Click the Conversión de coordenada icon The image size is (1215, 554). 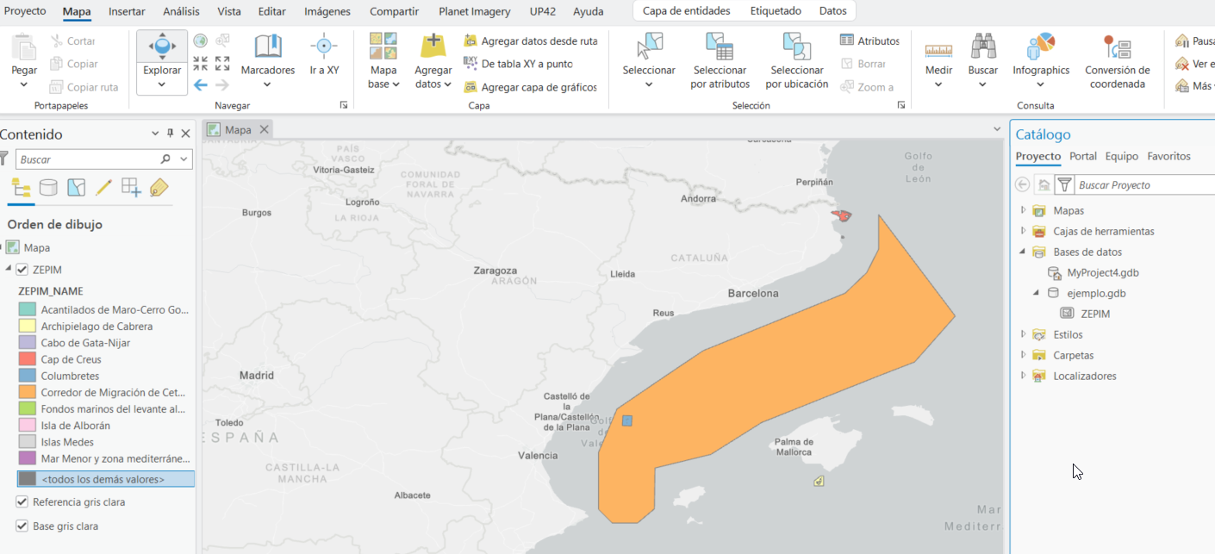pos(1117,48)
